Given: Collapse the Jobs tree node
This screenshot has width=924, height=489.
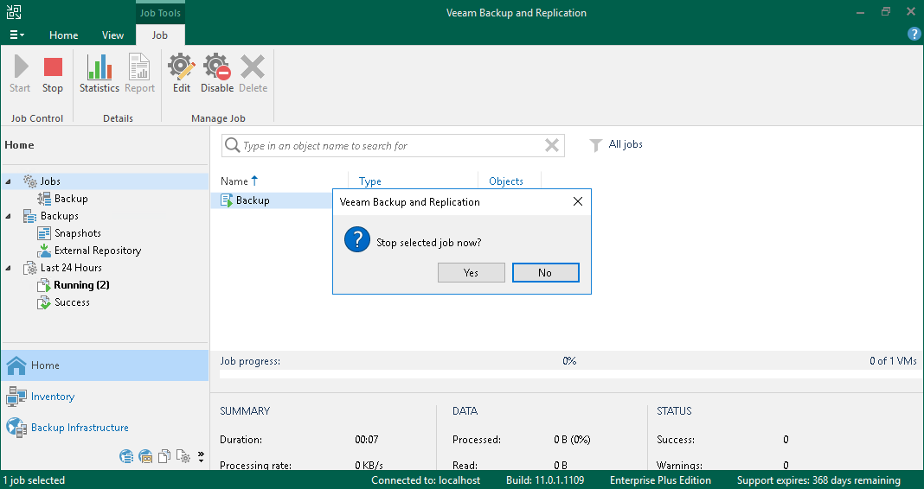Looking at the screenshot, I should (9, 181).
